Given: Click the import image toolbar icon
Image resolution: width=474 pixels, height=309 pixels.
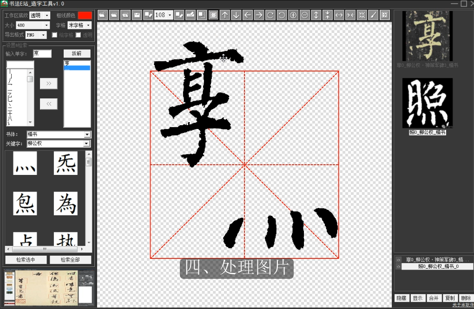Looking at the screenshot, I should [x=125, y=15].
